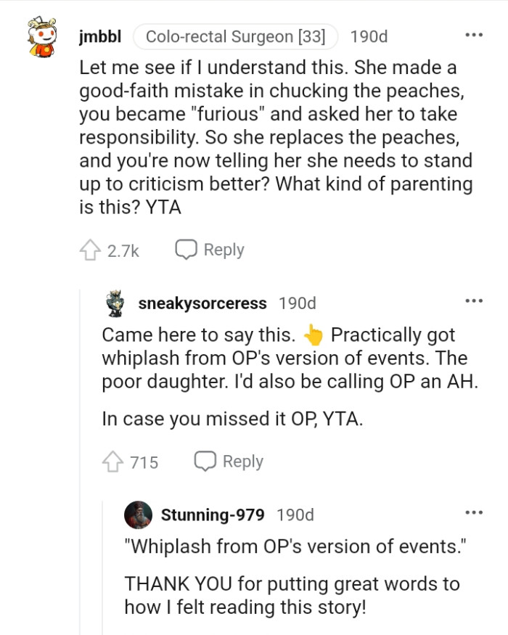Image resolution: width=508 pixels, height=635 pixels.
Task: Click Stunning-979's profile avatar
Action: (138, 515)
